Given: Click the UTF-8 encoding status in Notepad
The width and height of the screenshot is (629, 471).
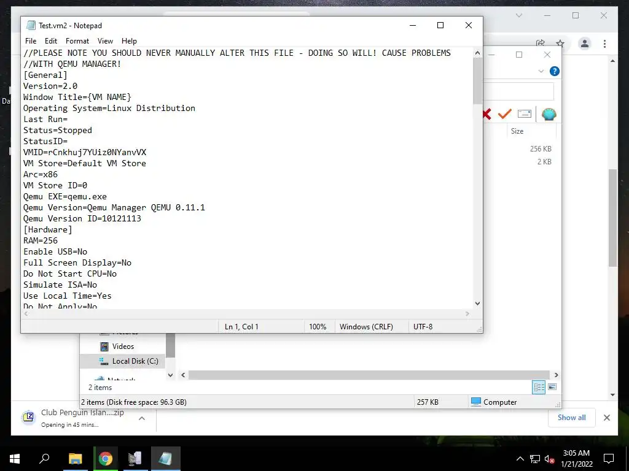Looking at the screenshot, I should tap(423, 326).
